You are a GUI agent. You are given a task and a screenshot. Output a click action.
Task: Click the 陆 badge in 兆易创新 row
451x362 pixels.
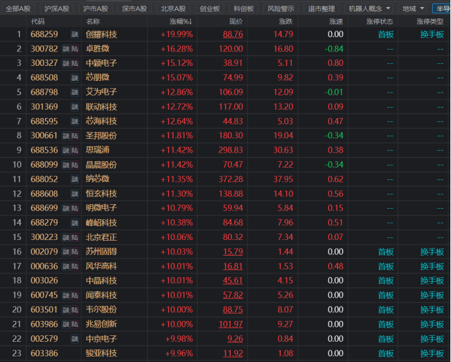point(75,324)
